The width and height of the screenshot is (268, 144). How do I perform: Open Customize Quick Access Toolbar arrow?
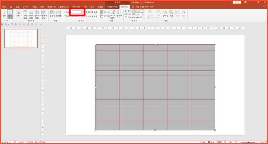coord(40,24)
